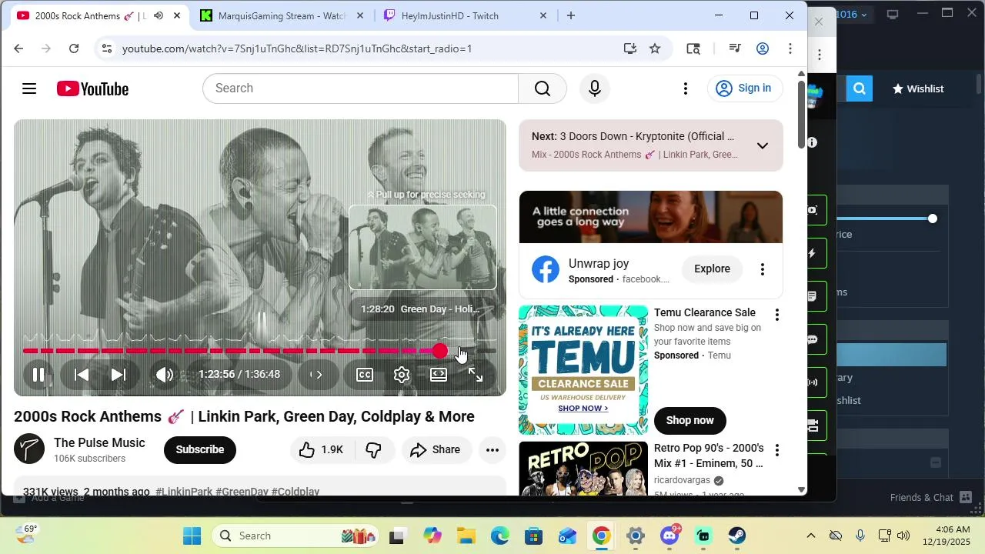
Task: Open Windows Start menu
Action: point(192,536)
